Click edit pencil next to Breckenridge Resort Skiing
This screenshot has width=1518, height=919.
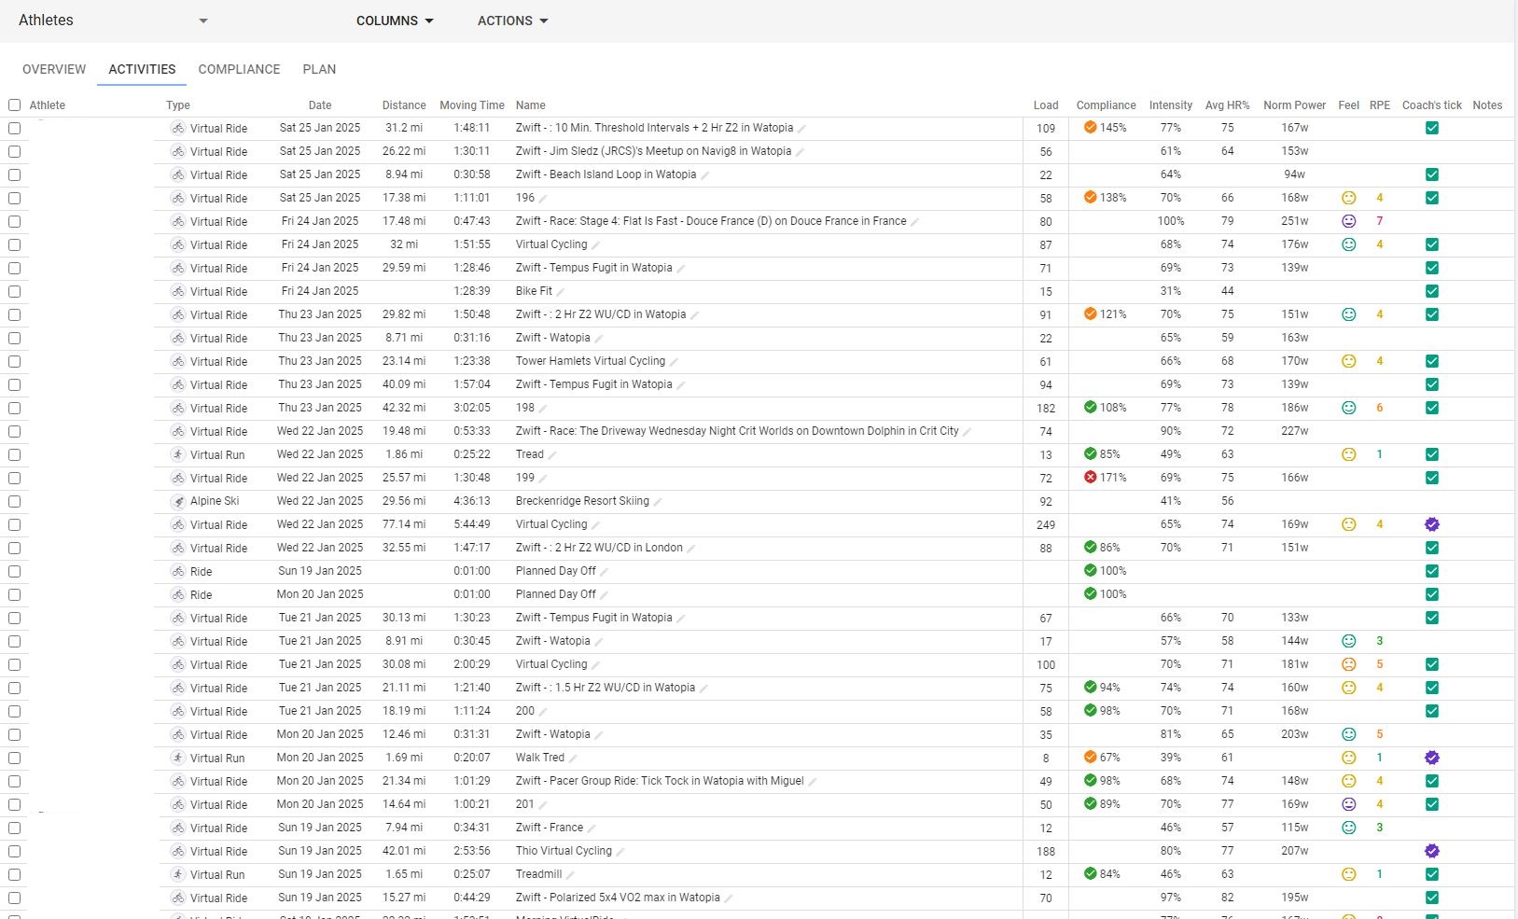coord(658,501)
